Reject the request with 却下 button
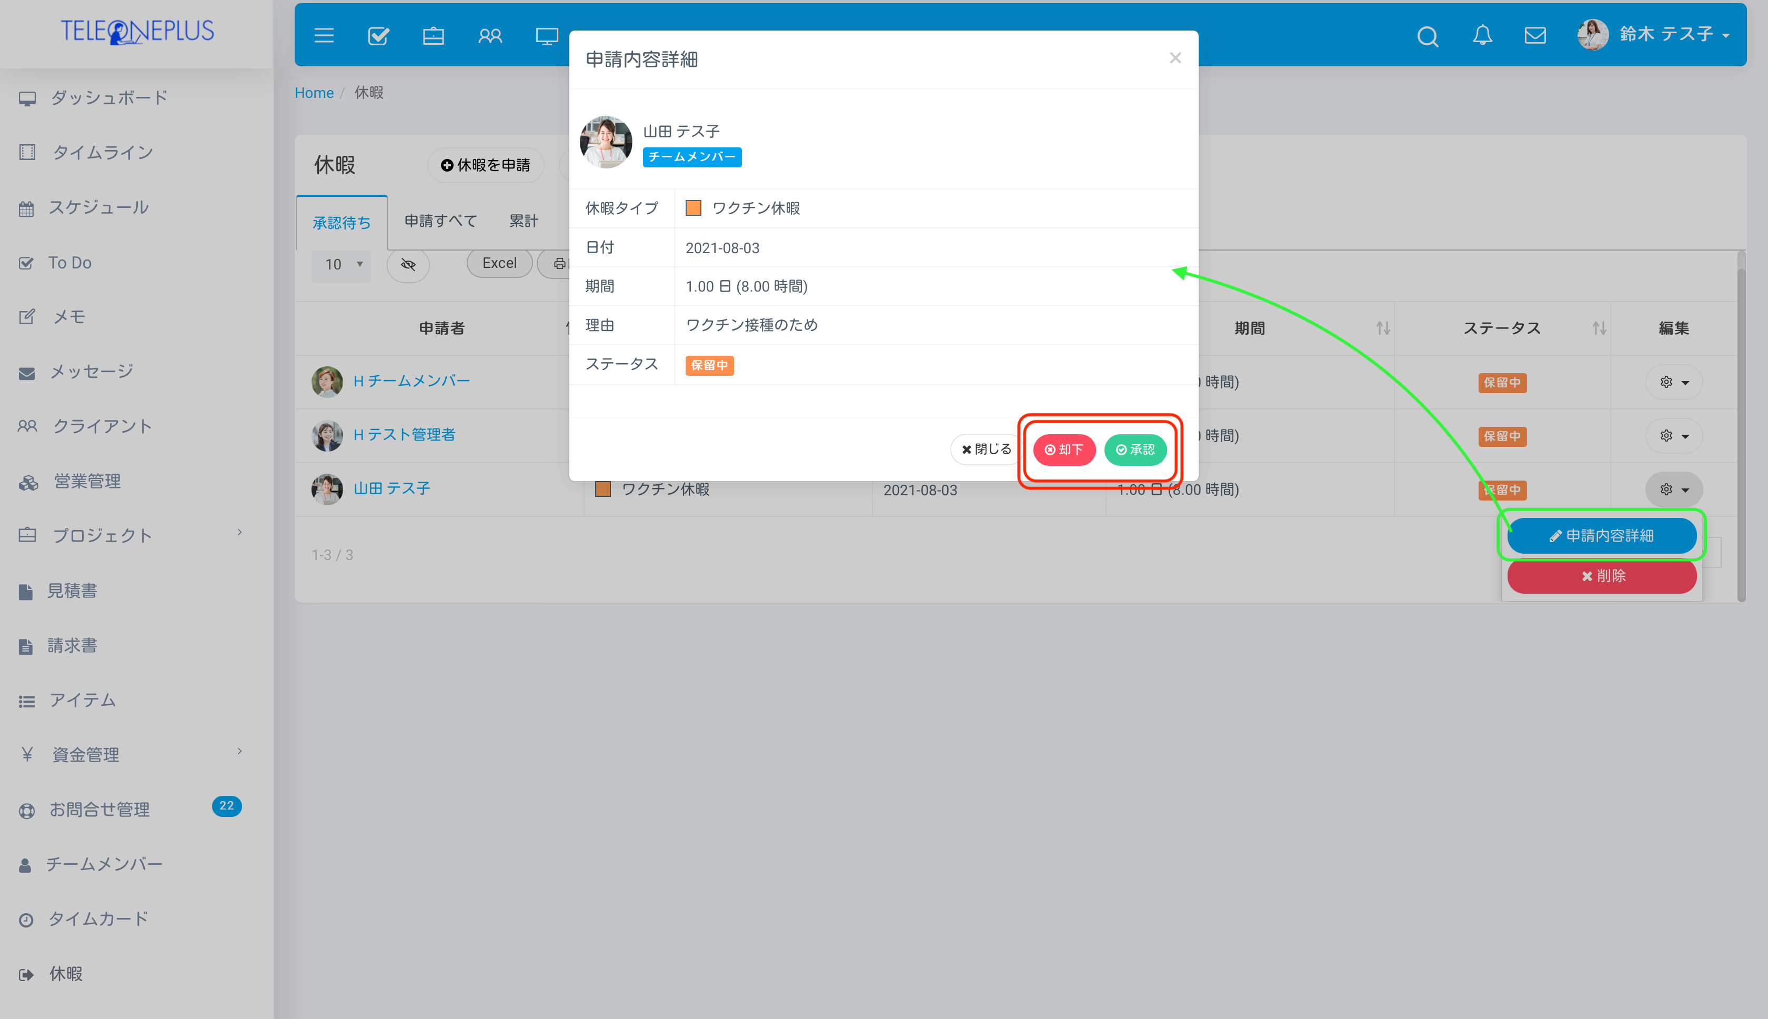The height and width of the screenshot is (1019, 1768). coord(1064,449)
